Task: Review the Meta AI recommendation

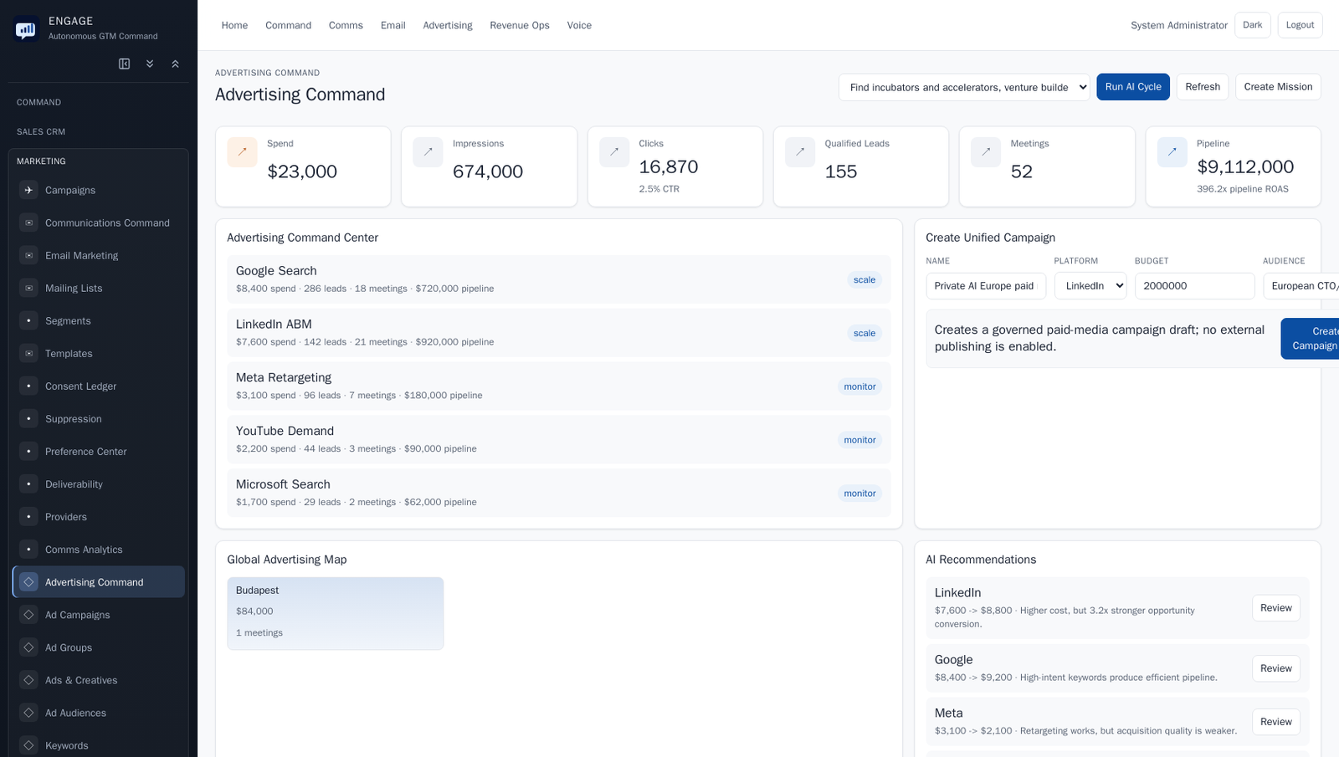Action: (x=1275, y=722)
